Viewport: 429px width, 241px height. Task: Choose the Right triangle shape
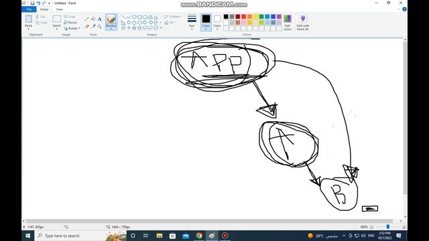point(123,22)
